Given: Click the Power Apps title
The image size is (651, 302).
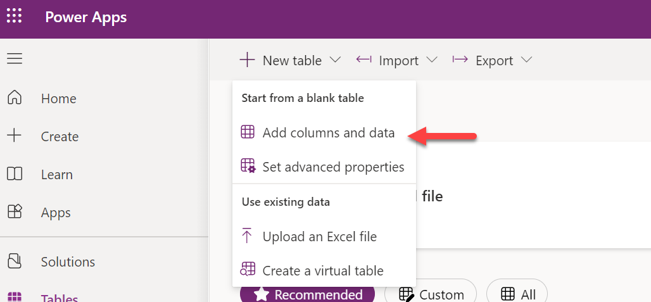Looking at the screenshot, I should [x=86, y=18].
